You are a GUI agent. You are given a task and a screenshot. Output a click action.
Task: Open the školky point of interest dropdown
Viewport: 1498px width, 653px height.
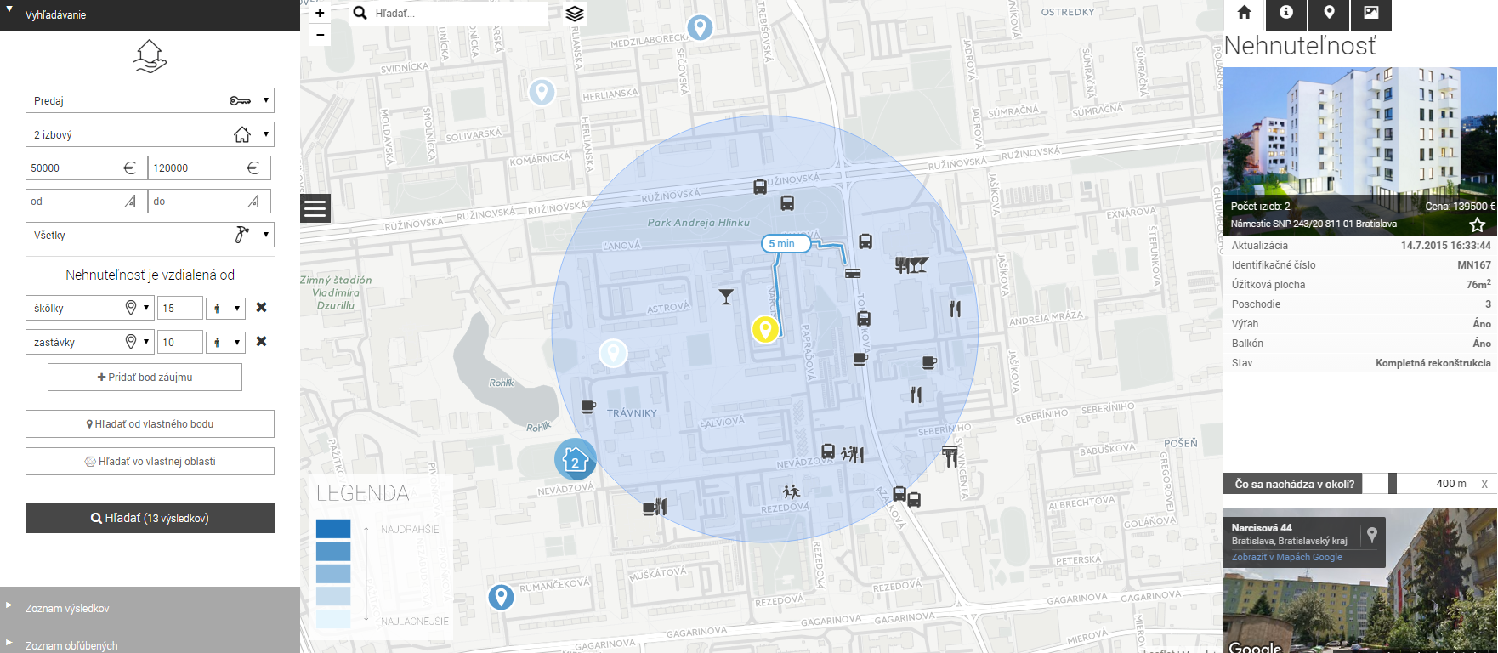(x=90, y=308)
